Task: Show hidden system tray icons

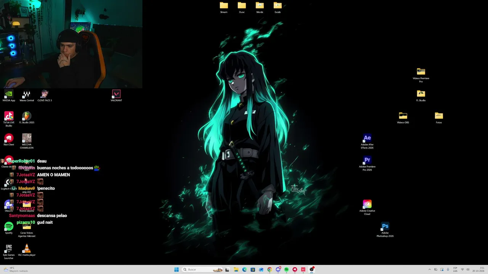Action: point(430,269)
